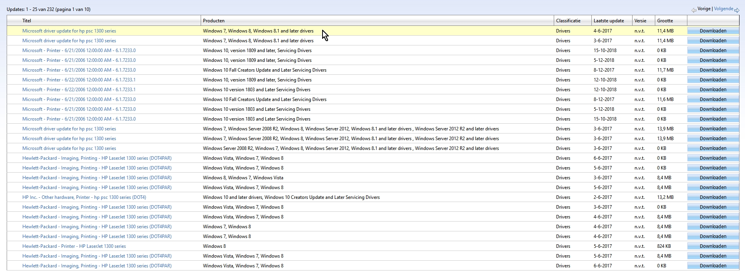Download the 824 KB HP LaserJet driver

pyautogui.click(x=713, y=246)
